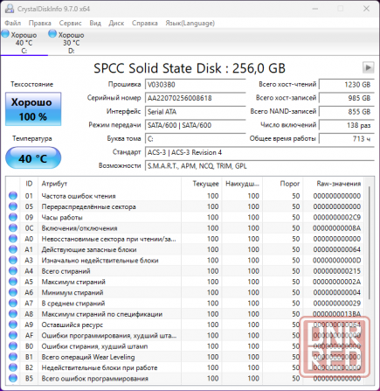380x391 pixels.
Task: Click the ACS-3 Revision 4 standard field
Action: coord(259,152)
